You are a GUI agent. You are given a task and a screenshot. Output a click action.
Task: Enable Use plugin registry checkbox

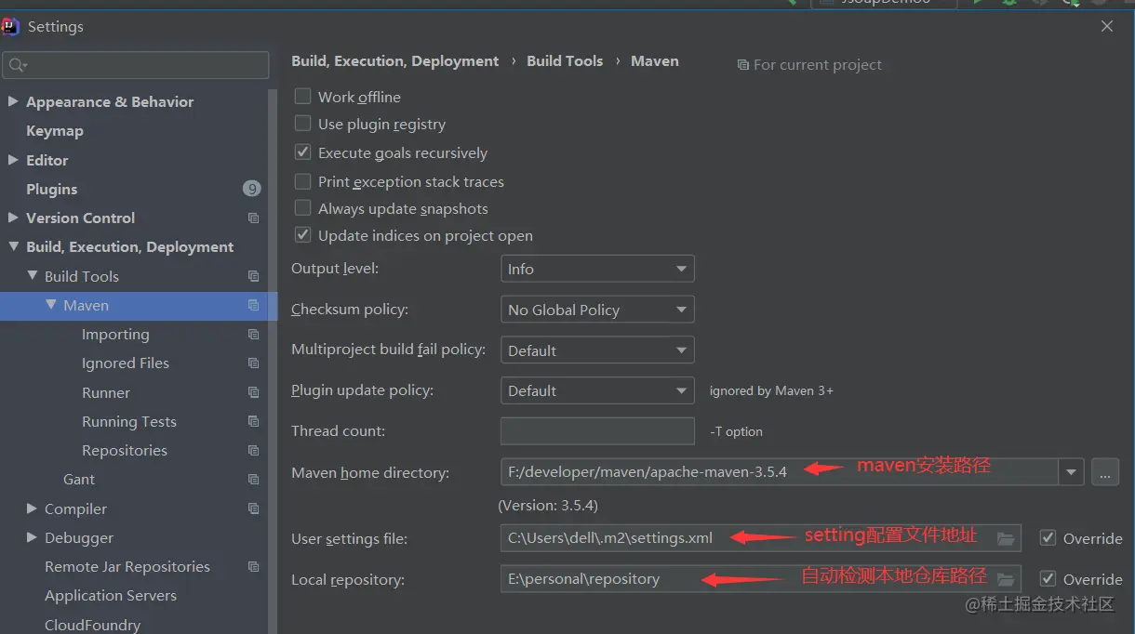pos(302,123)
